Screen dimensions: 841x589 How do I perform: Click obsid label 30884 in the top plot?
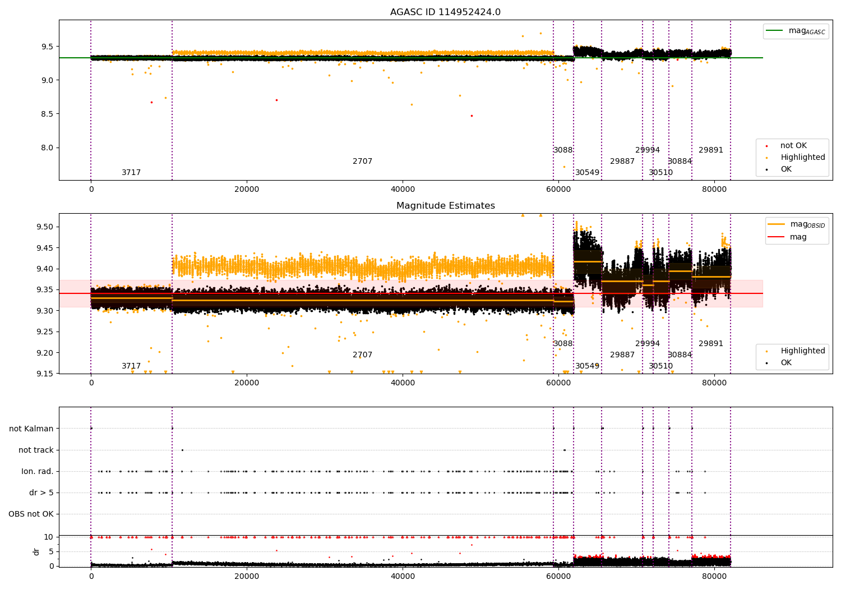click(680, 162)
